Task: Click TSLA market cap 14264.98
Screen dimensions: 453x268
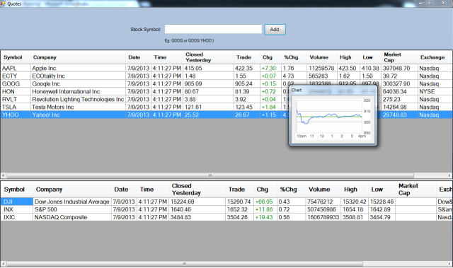Action: (x=399, y=107)
